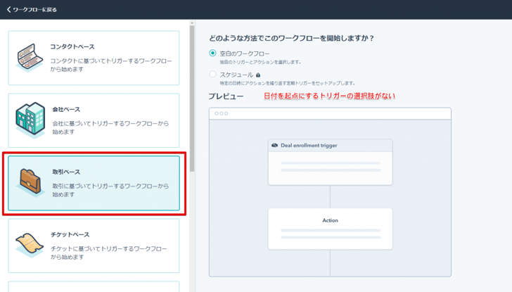Click the どのような方法でこのワークフローを開始しますか？ heading
The width and height of the screenshot is (512, 292).
point(291,38)
